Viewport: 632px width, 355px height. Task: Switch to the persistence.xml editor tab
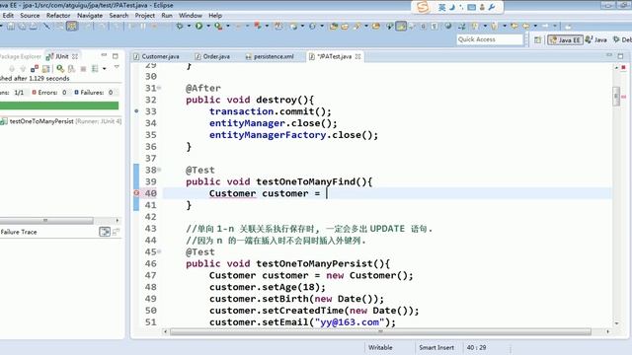270,57
